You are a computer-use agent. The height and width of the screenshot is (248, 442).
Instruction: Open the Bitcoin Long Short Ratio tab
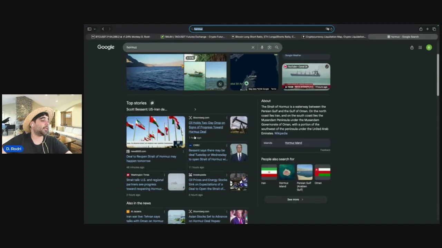pyautogui.click(x=263, y=37)
